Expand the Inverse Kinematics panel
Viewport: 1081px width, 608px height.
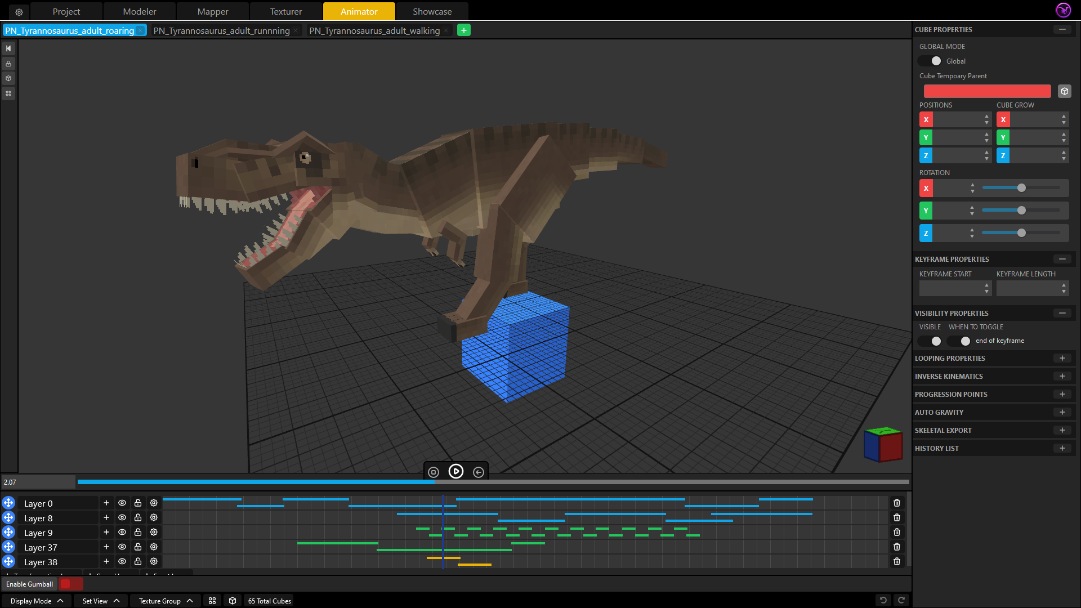1062,376
